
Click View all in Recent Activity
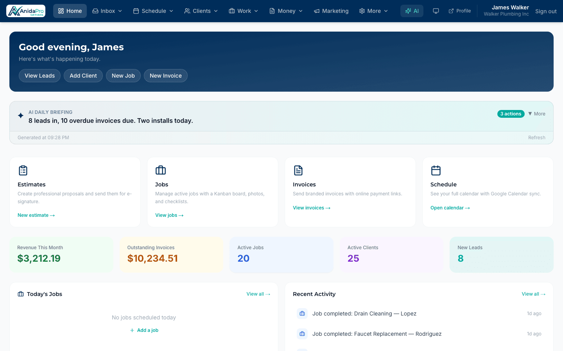tap(534, 294)
